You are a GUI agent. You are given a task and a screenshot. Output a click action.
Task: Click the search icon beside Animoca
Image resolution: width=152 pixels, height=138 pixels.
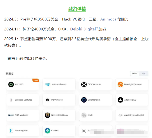click(118, 18)
